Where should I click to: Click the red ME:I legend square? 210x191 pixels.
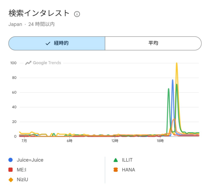pyautogui.click(x=10, y=170)
